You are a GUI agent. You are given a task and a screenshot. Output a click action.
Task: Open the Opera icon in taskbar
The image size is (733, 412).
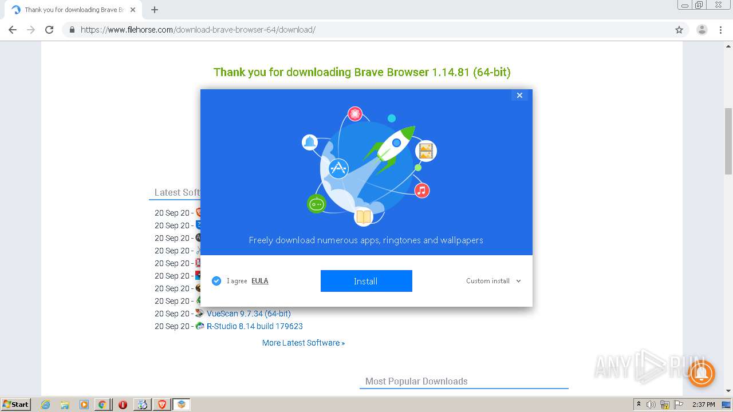pyautogui.click(x=123, y=405)
